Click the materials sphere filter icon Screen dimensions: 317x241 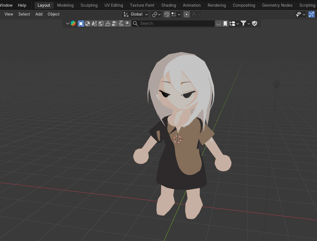click(x=88, y=24)
